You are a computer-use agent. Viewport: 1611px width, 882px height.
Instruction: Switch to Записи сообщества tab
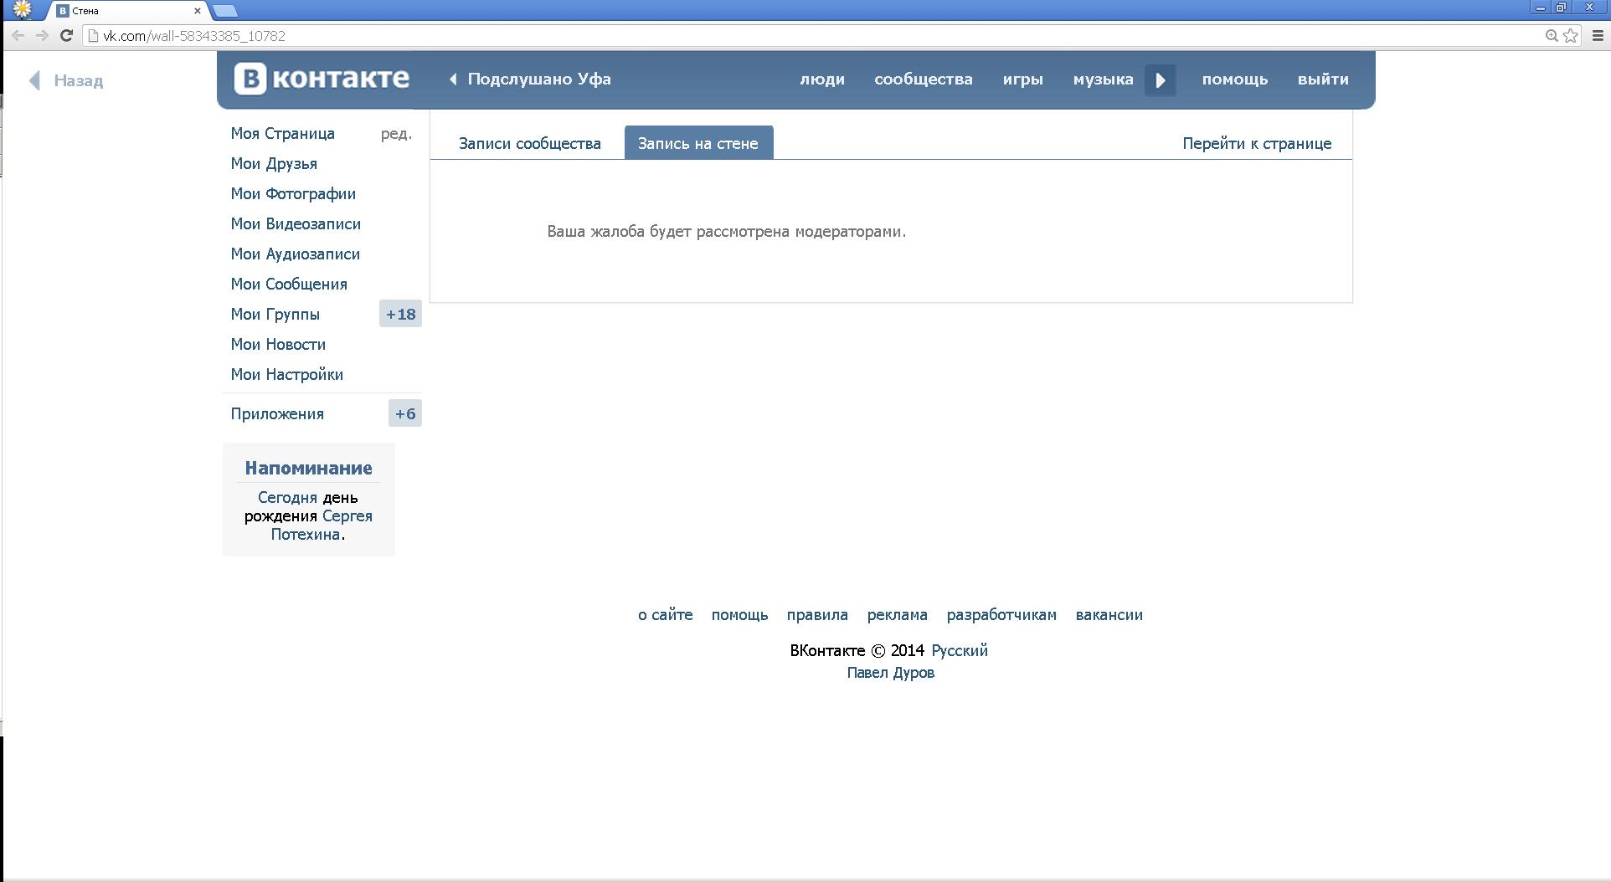529,143
